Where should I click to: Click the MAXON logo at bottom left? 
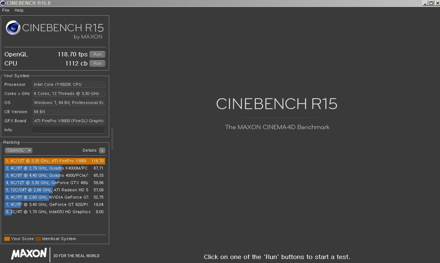(29, 254)
